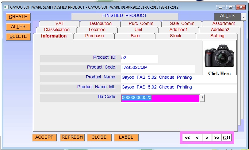
Task: Open the Purc Comm tab
Action: 141,24
